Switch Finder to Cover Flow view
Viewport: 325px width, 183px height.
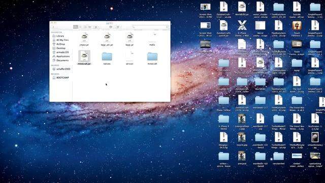click(90, 27)
